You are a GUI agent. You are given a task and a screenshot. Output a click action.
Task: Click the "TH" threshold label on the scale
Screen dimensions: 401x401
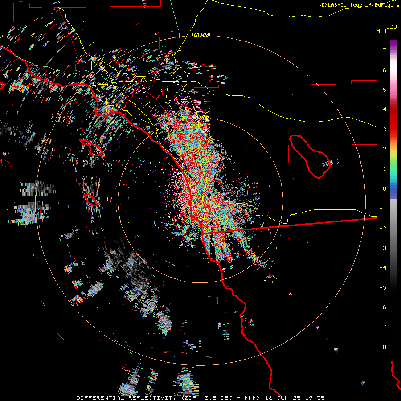pyautogui.click(x=383, y=347)
